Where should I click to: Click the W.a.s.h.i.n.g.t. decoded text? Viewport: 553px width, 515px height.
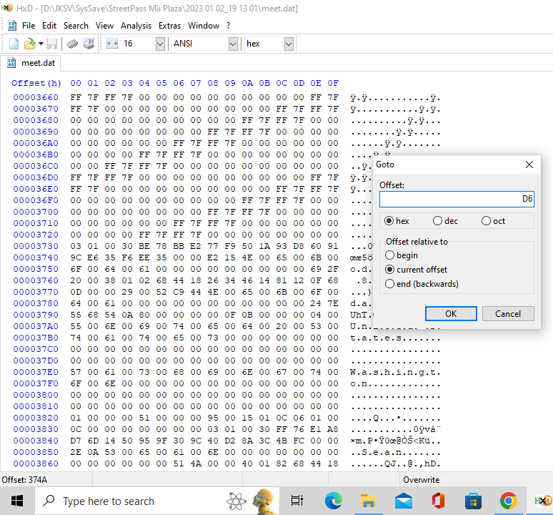(395, 372)
